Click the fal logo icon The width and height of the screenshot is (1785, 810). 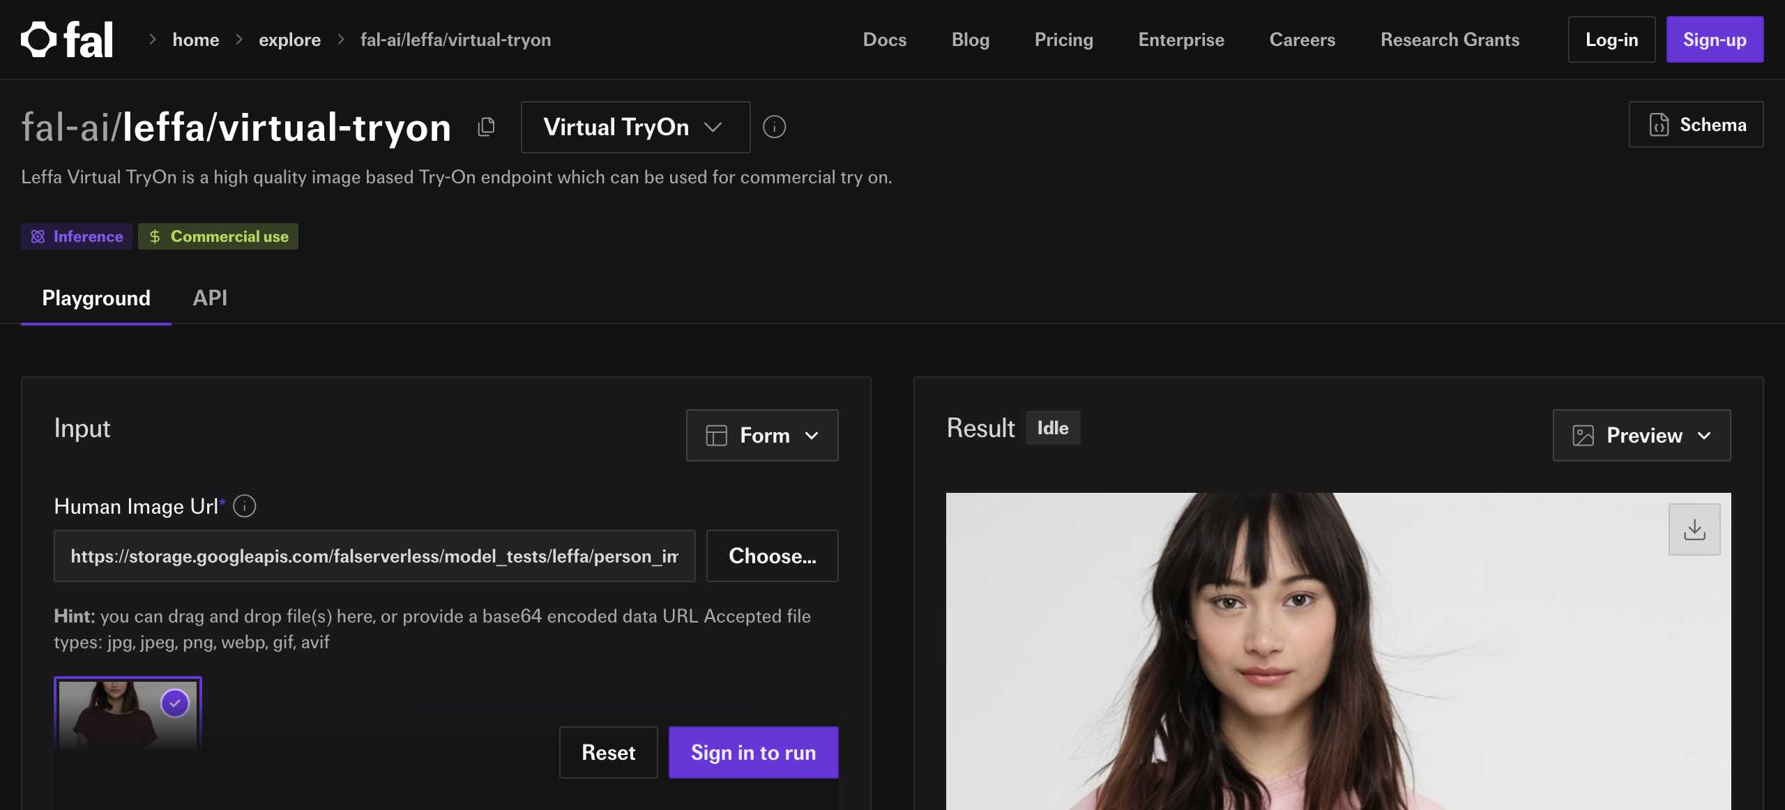39,39
